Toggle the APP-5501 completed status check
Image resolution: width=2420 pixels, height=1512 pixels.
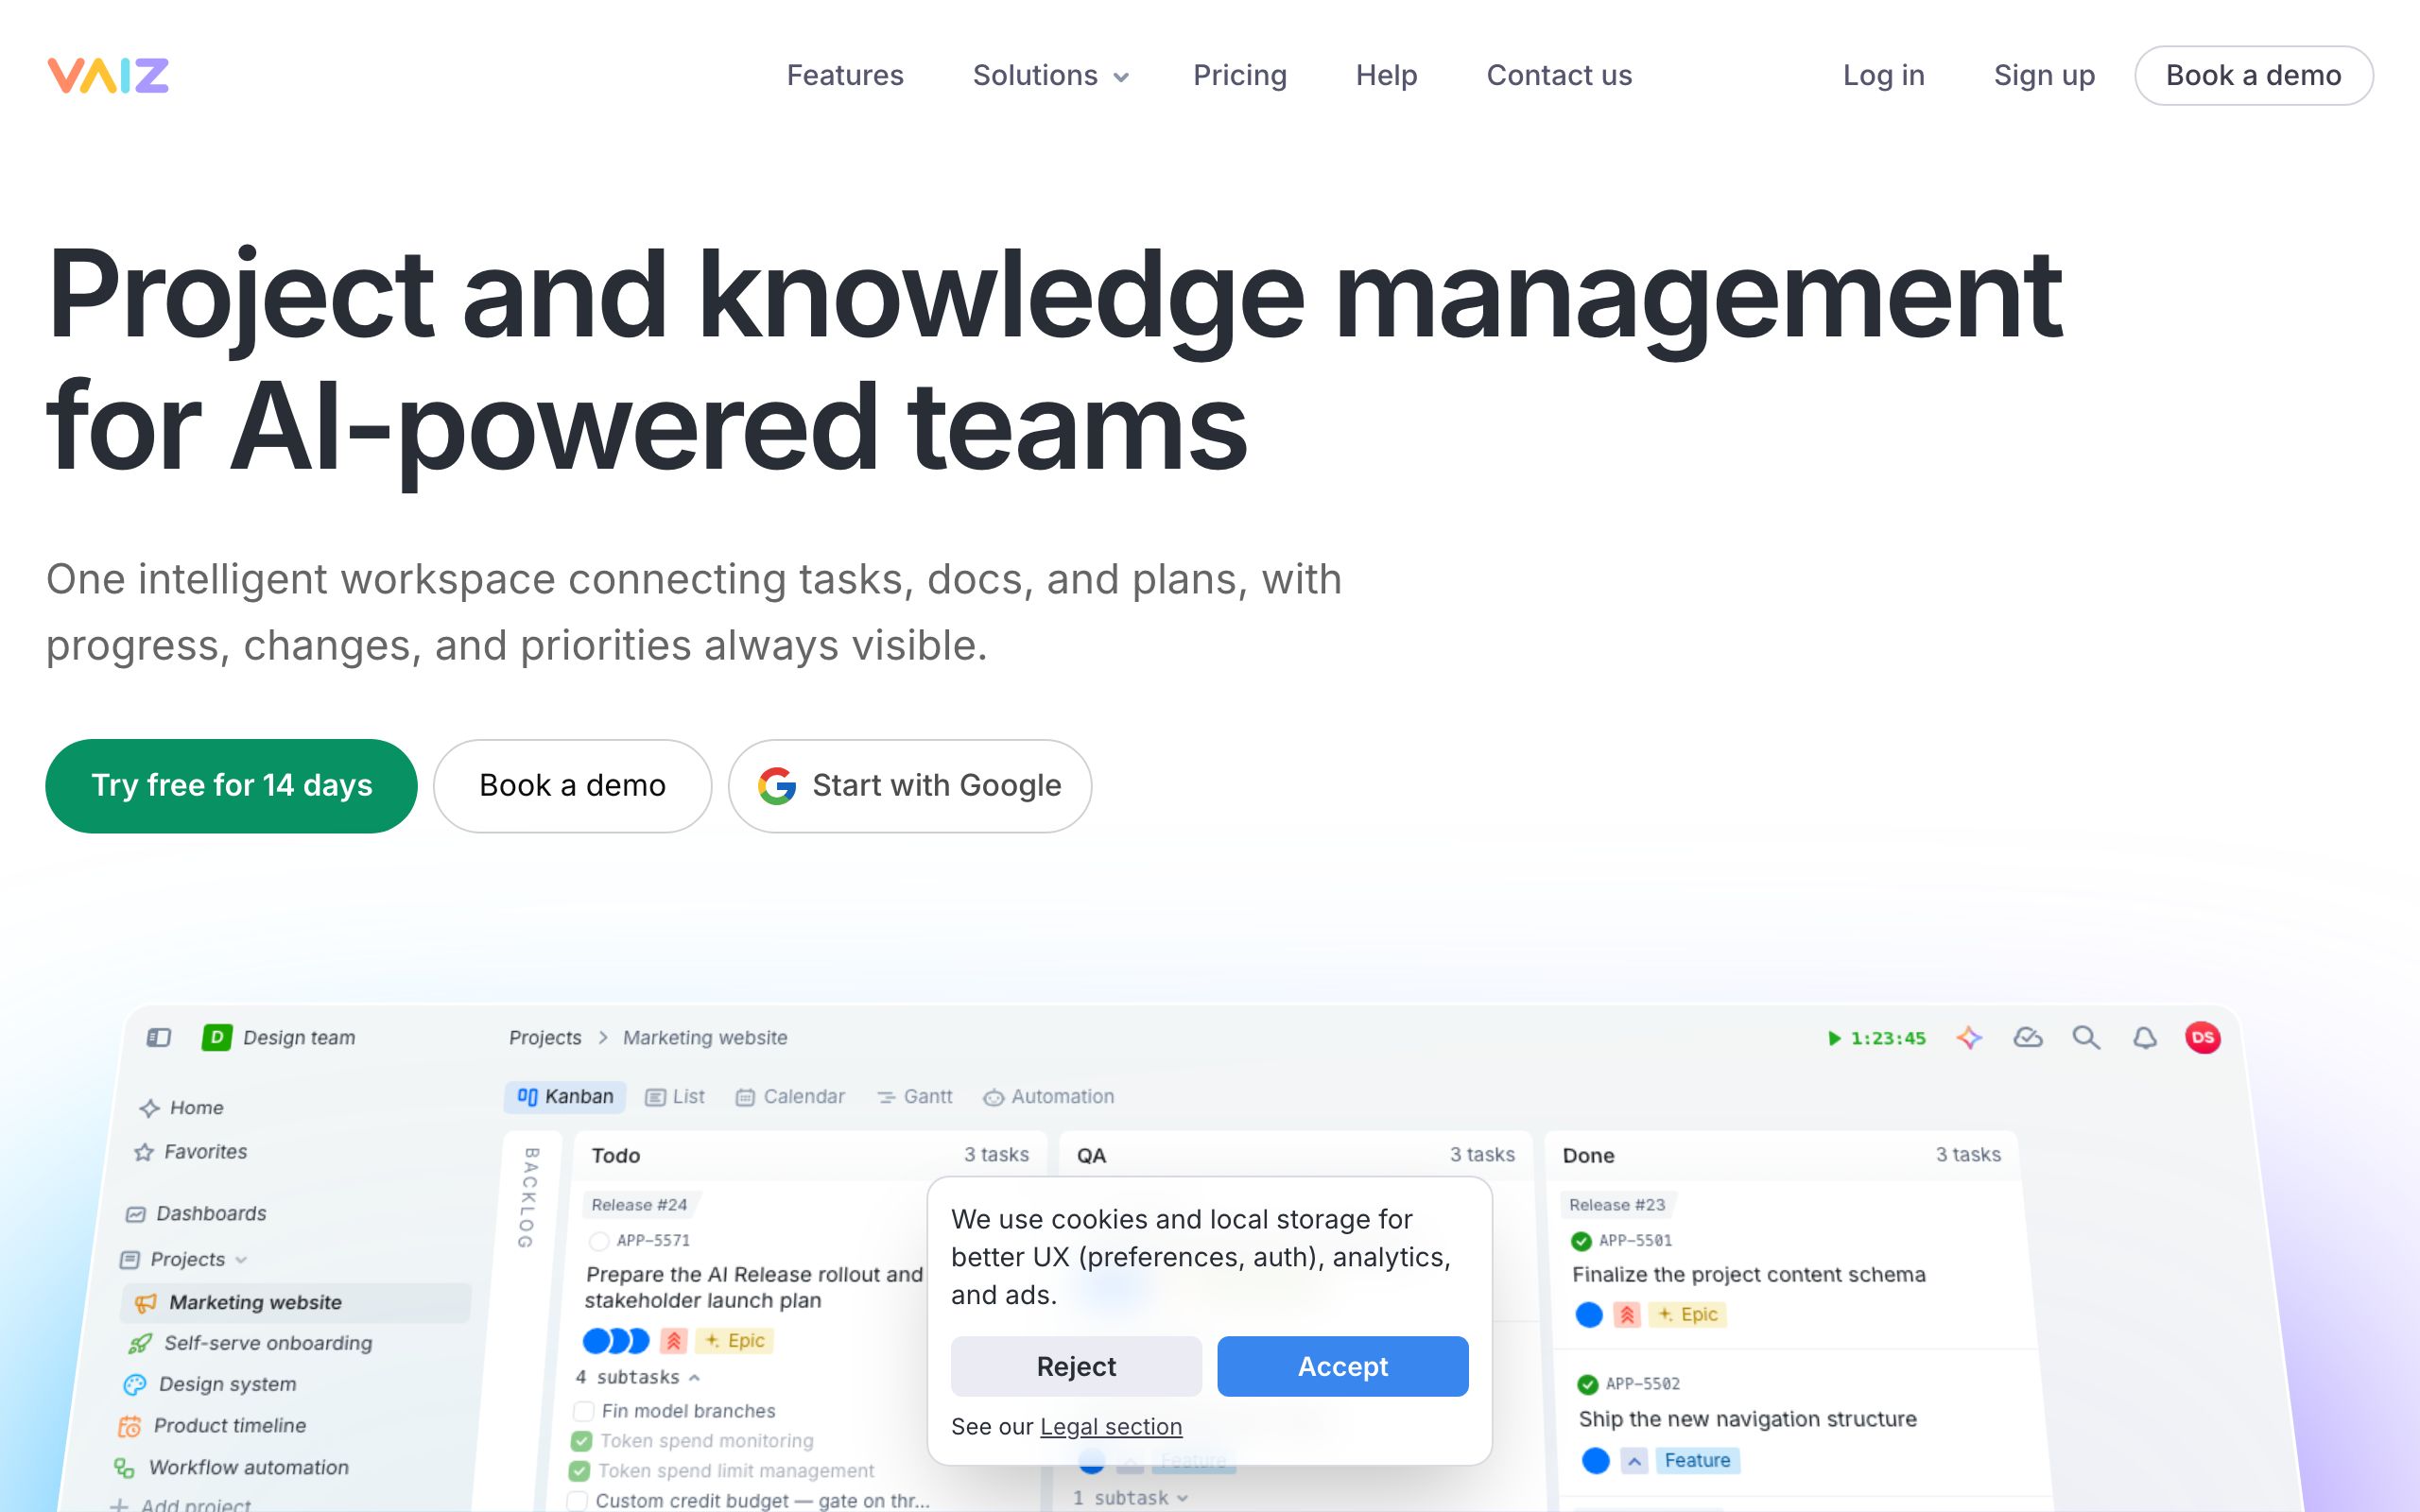(x=1581, y=1241)
